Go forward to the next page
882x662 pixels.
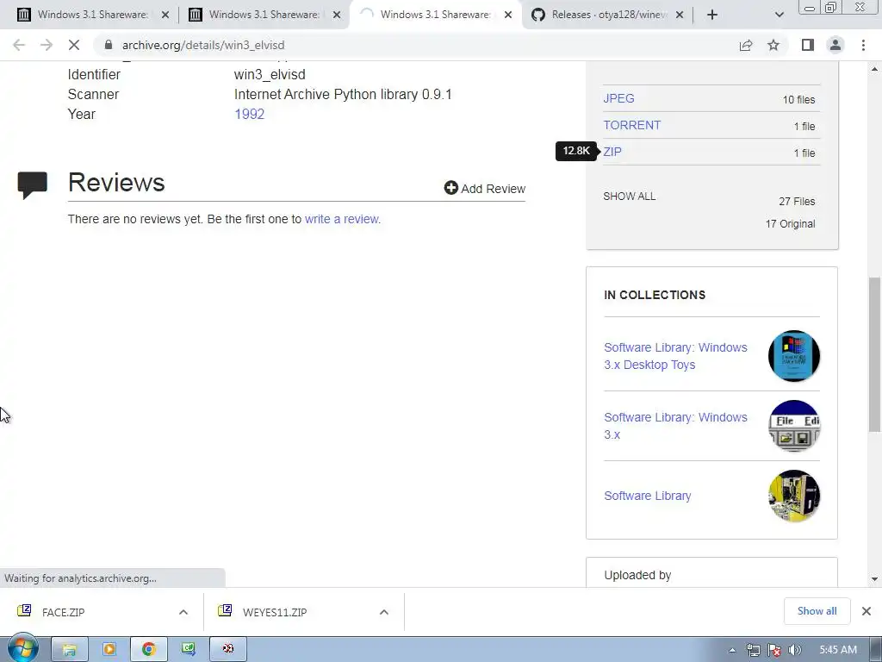[47, 45]
